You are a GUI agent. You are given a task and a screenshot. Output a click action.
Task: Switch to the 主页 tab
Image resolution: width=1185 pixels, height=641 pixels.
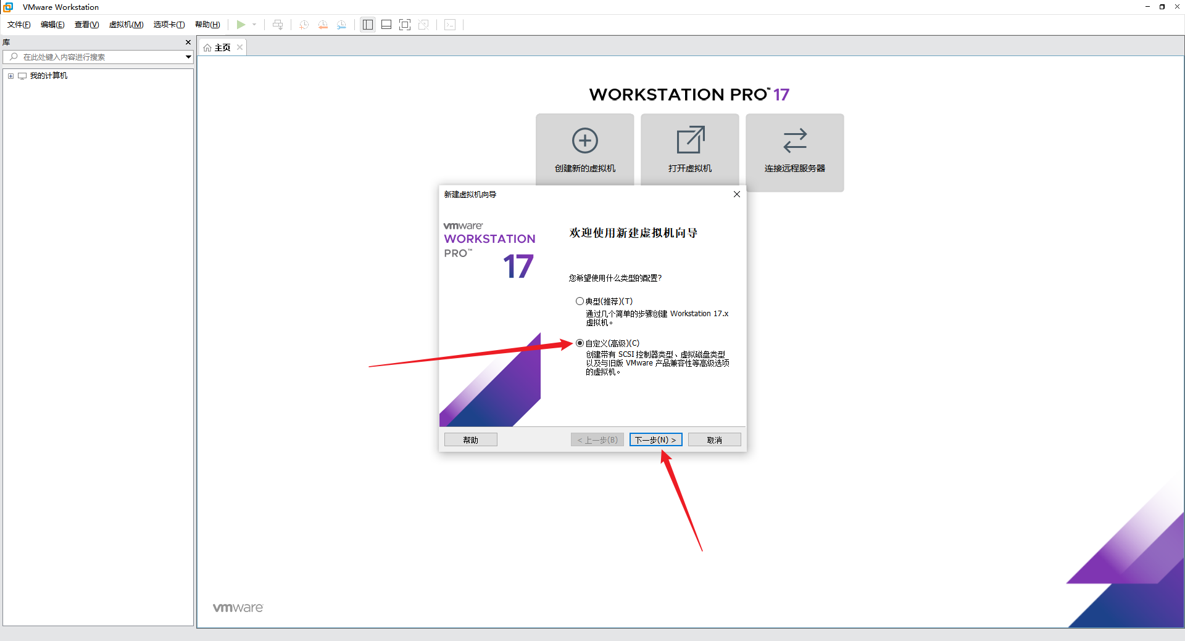tap(222, 47)
